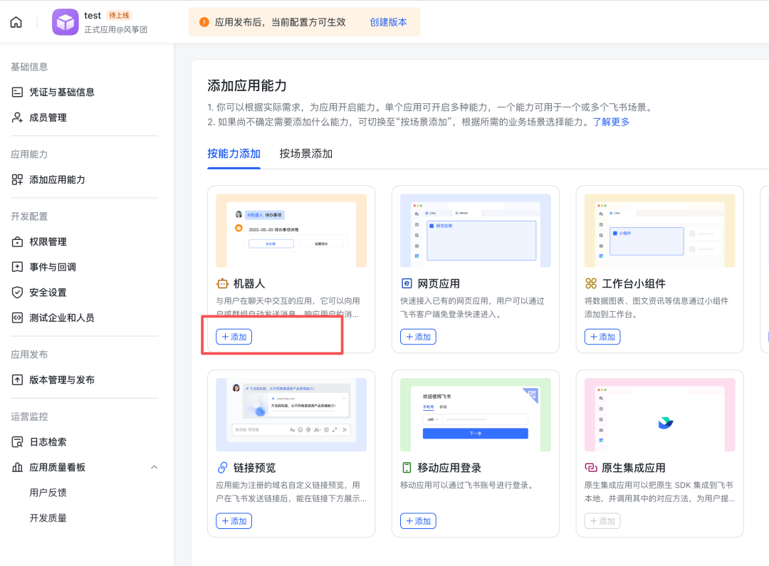Go to home via the house icon

click(x=16, y=22)
